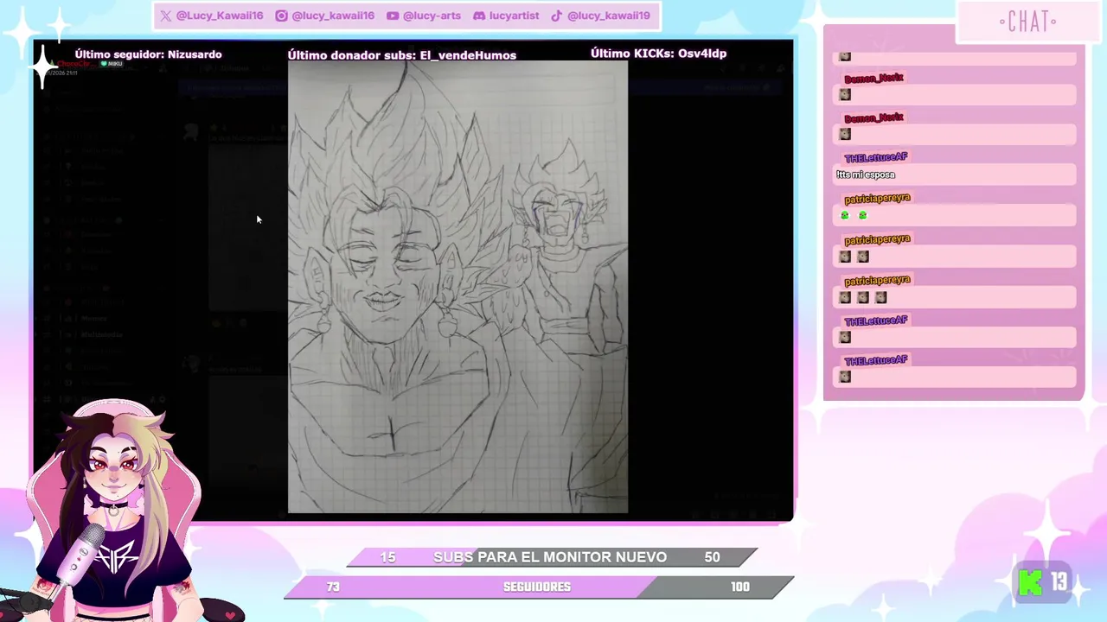Click the sub goal target value 50

click(x=712, y=557)
